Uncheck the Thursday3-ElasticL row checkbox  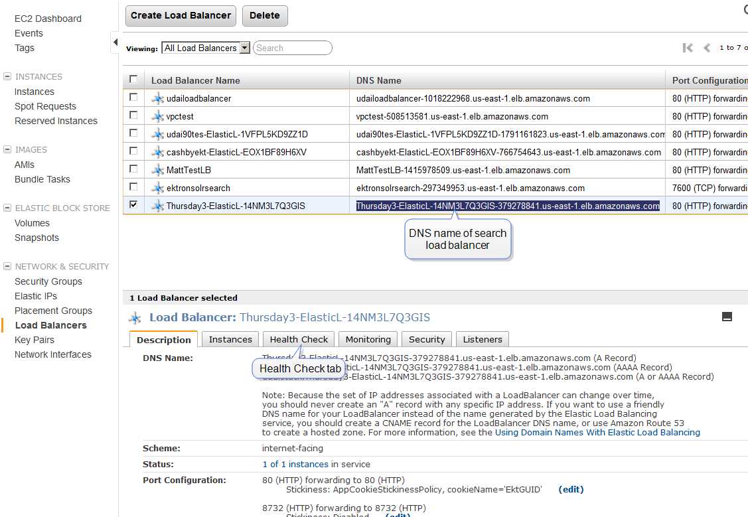[133, 204]
